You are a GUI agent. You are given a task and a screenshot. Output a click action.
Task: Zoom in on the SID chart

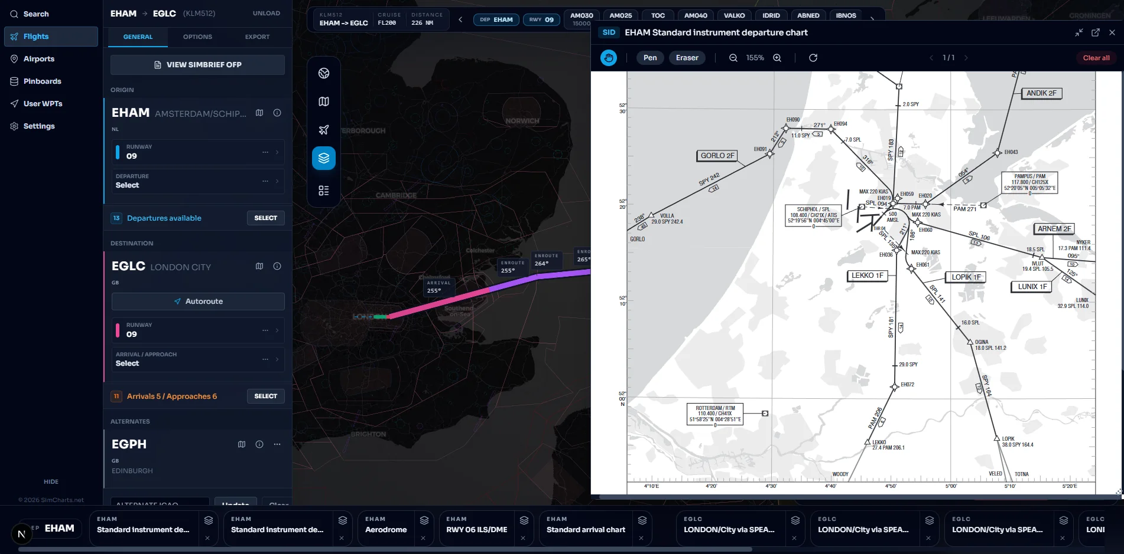coord(777,58)
